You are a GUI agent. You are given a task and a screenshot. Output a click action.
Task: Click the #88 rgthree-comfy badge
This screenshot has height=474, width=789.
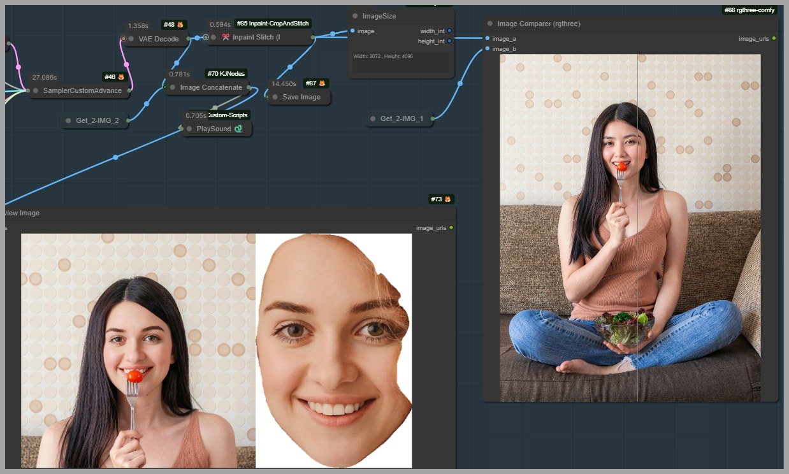click(749, 10)
